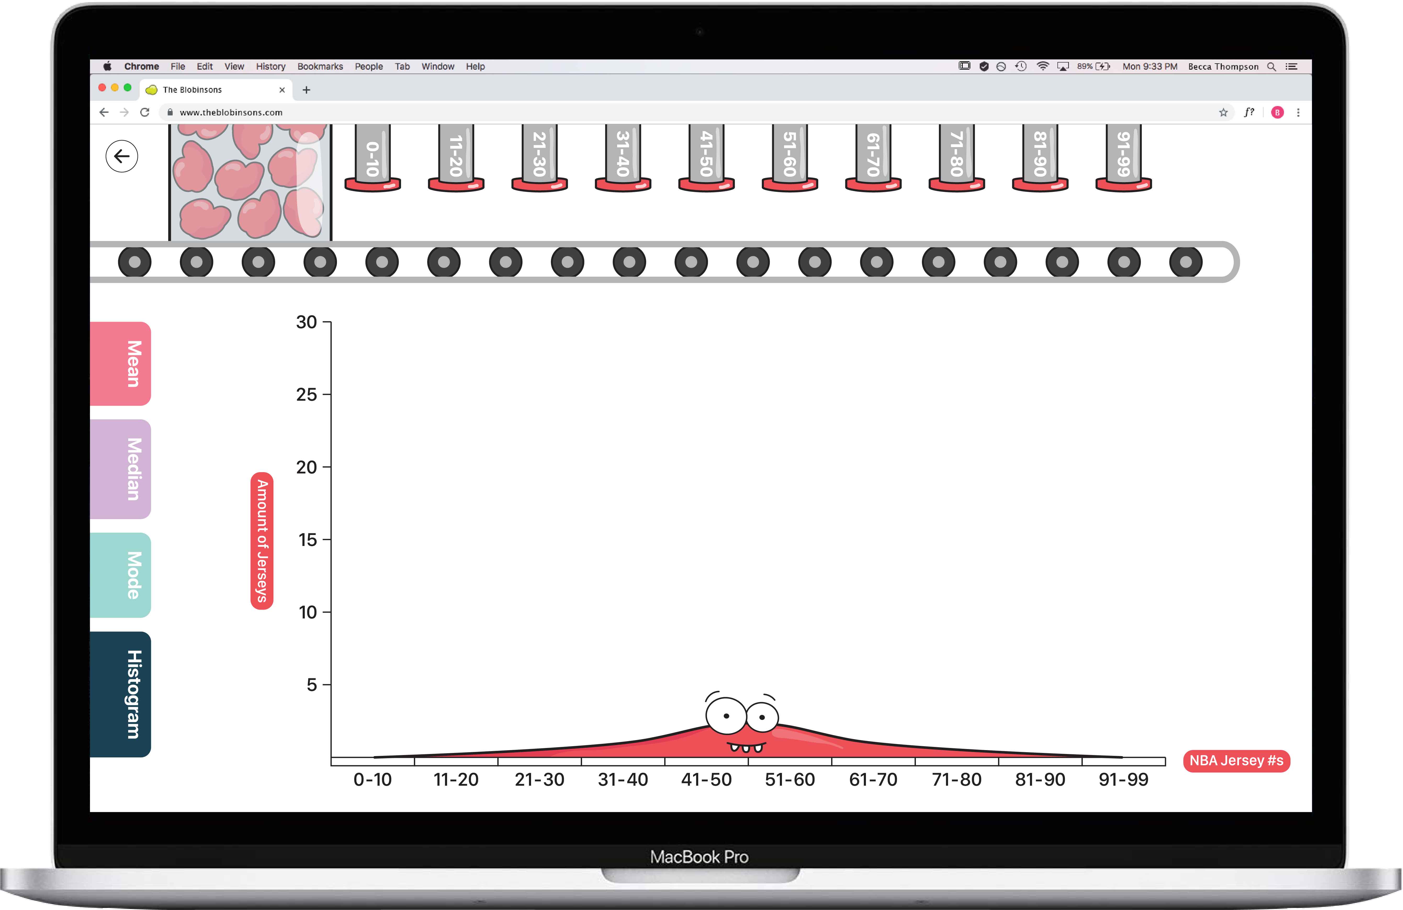1403x910 pixels.
Task: Select the 51-60 sorting tube
Action: (x=790, y=158)
